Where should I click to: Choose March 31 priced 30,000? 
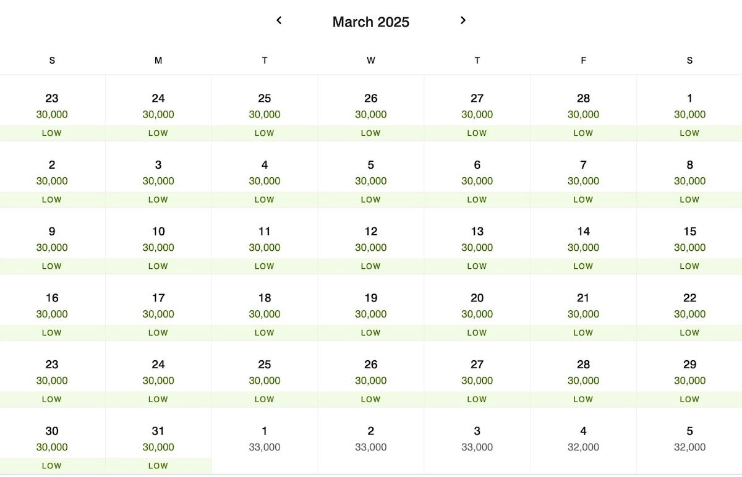[158, 441]
